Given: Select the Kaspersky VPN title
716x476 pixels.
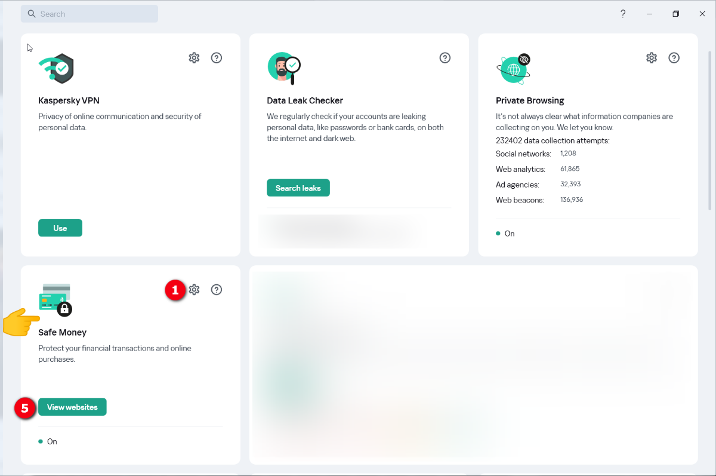Looking at the screenshot, I should tap(69, 100).
